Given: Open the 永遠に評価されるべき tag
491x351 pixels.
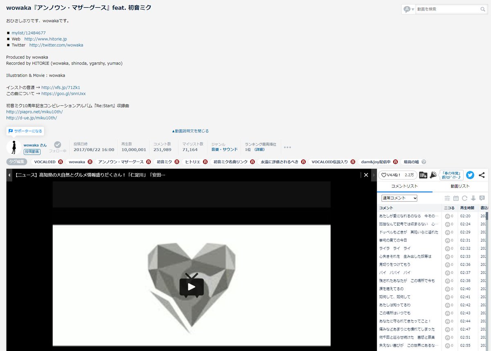Looking at the screenshot, I should pyautogui.click(x=279, y=162).
